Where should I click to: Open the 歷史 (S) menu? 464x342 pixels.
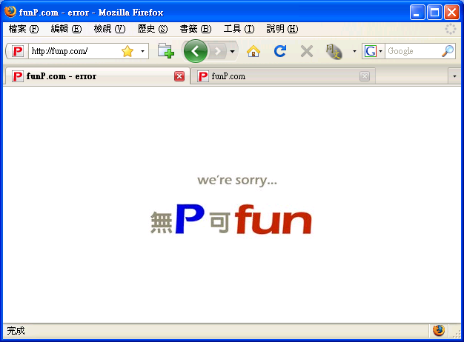point(153,29)
